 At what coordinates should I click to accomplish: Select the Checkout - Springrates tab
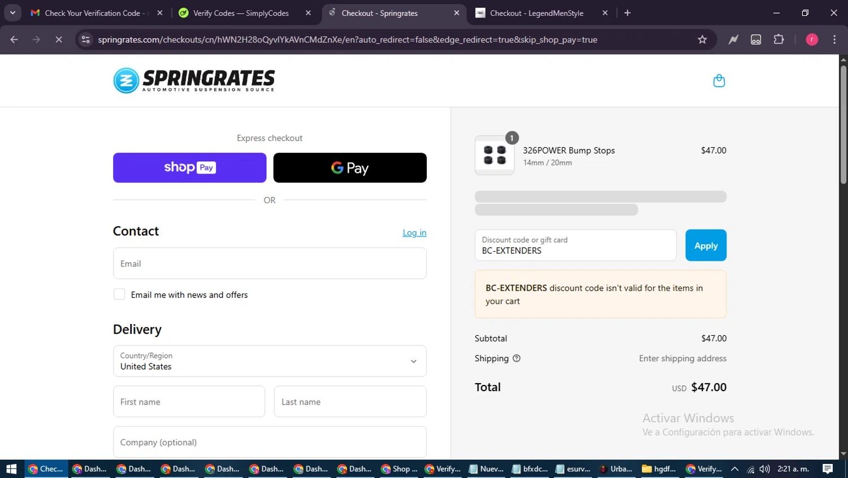point(393,13)
